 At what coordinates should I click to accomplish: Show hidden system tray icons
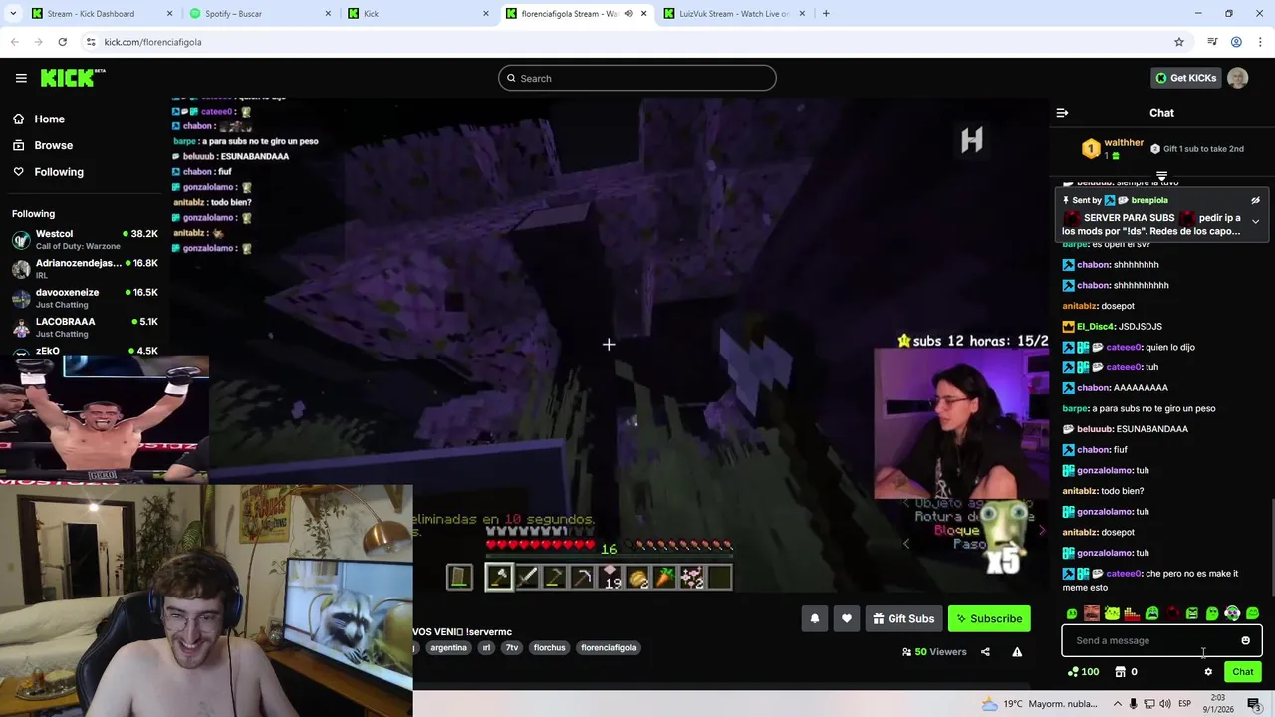(x=1117, y=704)
